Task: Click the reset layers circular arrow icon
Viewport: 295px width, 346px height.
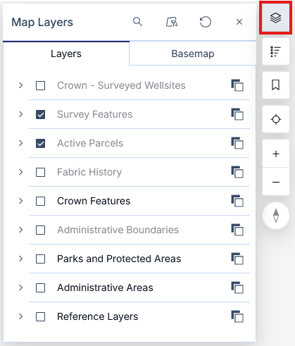Action: pos(206,22)
